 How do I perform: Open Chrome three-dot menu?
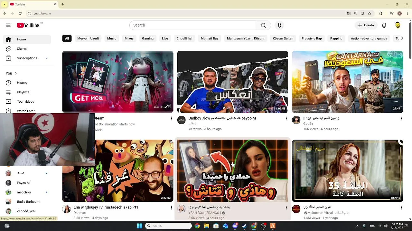407,13
